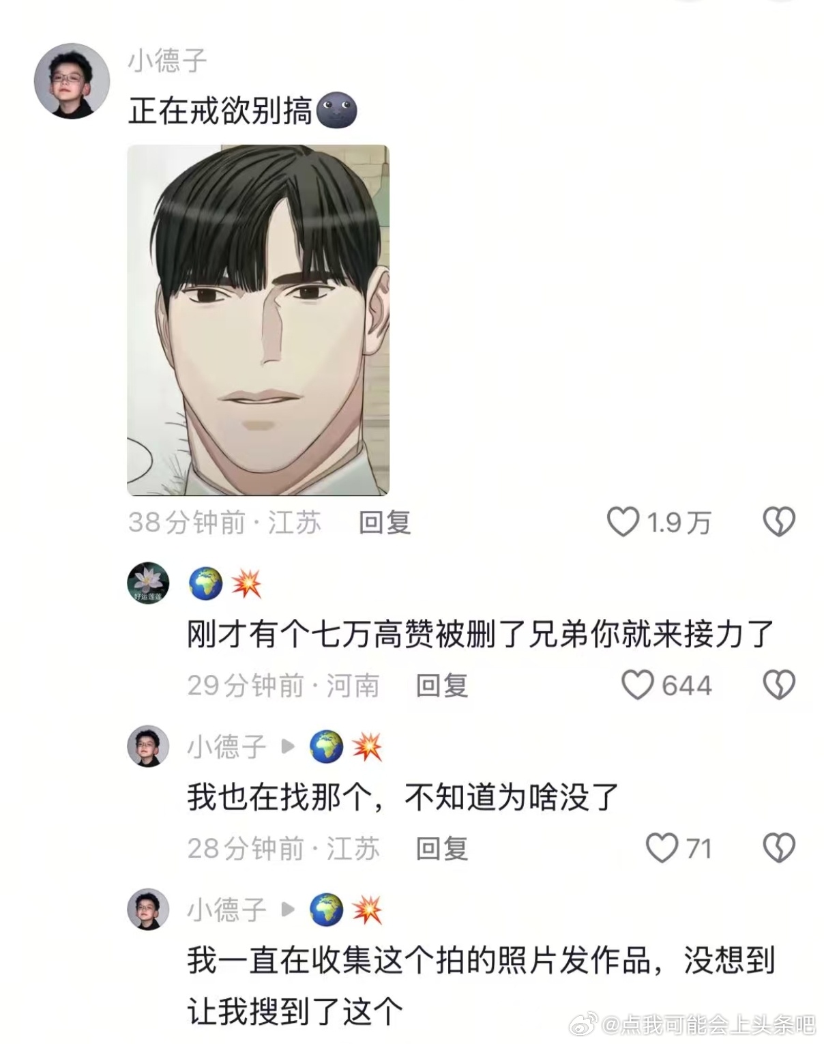Open the Weibo watermark 点我可能会上头条吧
The image size is (824, 1044).
tap(697, 1024)
